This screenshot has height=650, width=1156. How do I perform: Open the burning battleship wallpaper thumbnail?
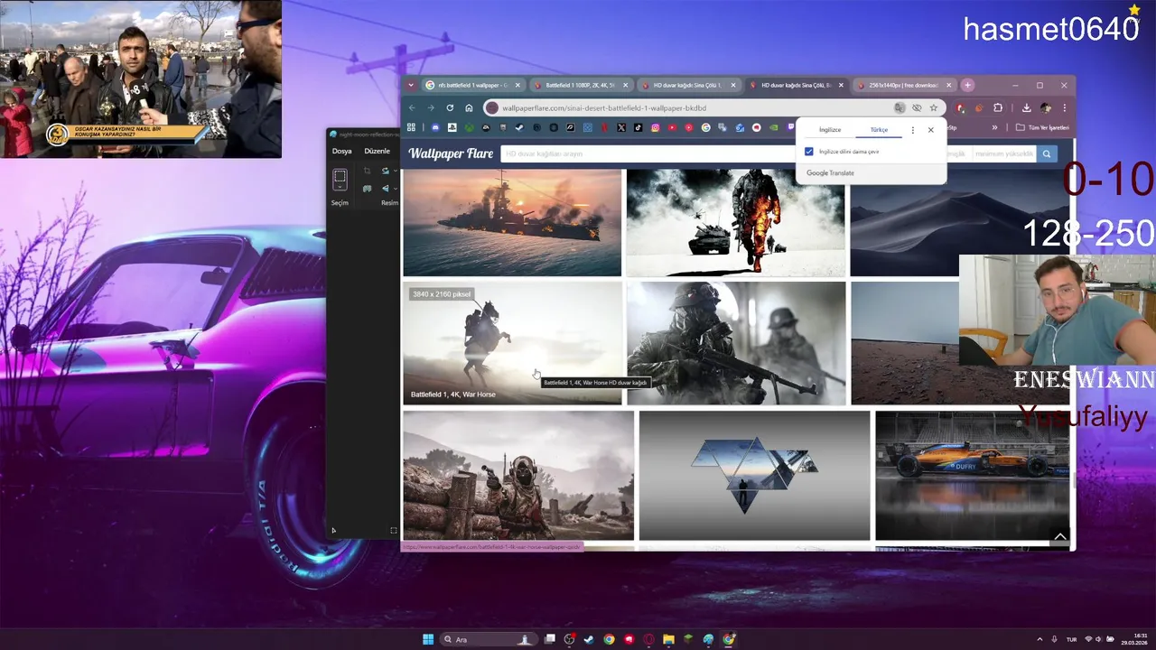point(512,222)
